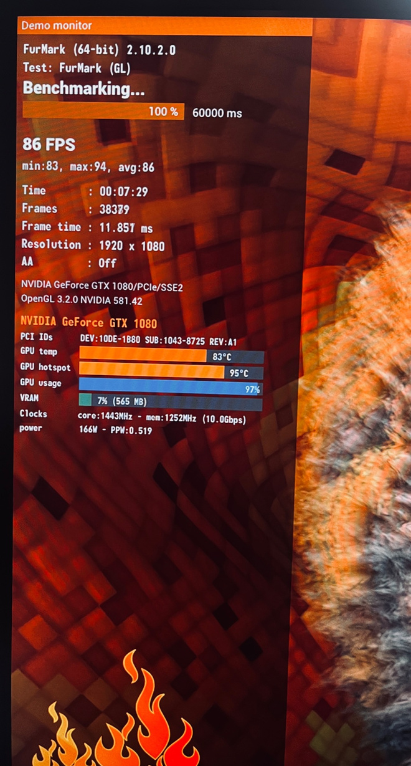Click the Clocks core:1443MHz row
Image resolution: width=411 pixels, height=766 pixels.
click(133, 418)
